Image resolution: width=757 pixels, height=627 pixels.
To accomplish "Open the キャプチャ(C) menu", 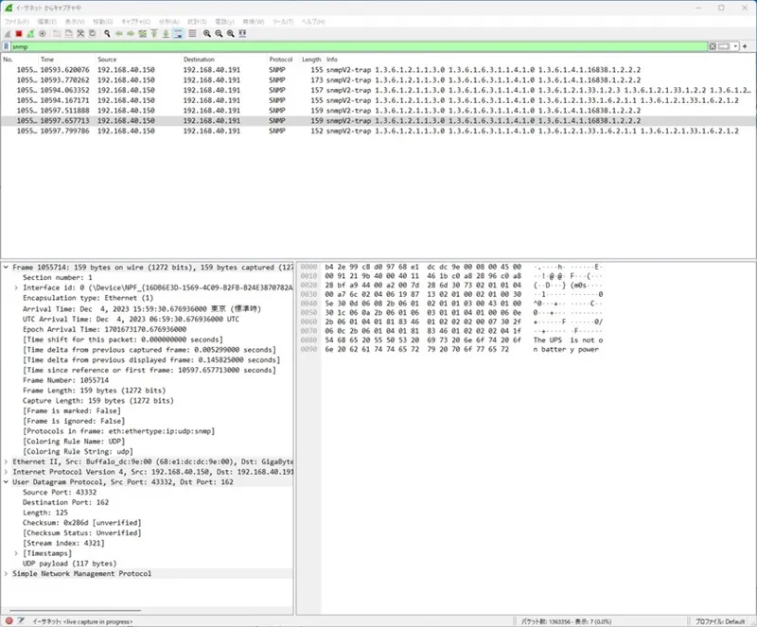I will pos(135,22).
